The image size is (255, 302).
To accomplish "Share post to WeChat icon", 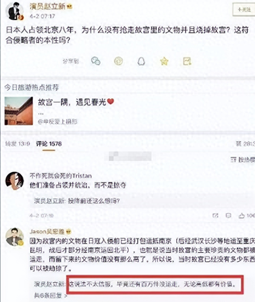I will point(96,61).
